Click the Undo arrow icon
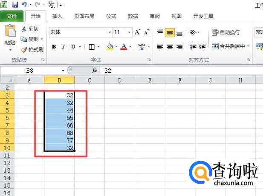This screenshot has height=196, width=263. coord(24,5)
